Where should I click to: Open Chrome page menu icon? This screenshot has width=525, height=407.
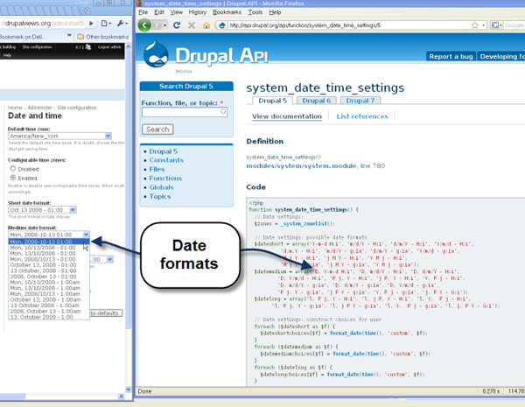(x=106, y=23)
